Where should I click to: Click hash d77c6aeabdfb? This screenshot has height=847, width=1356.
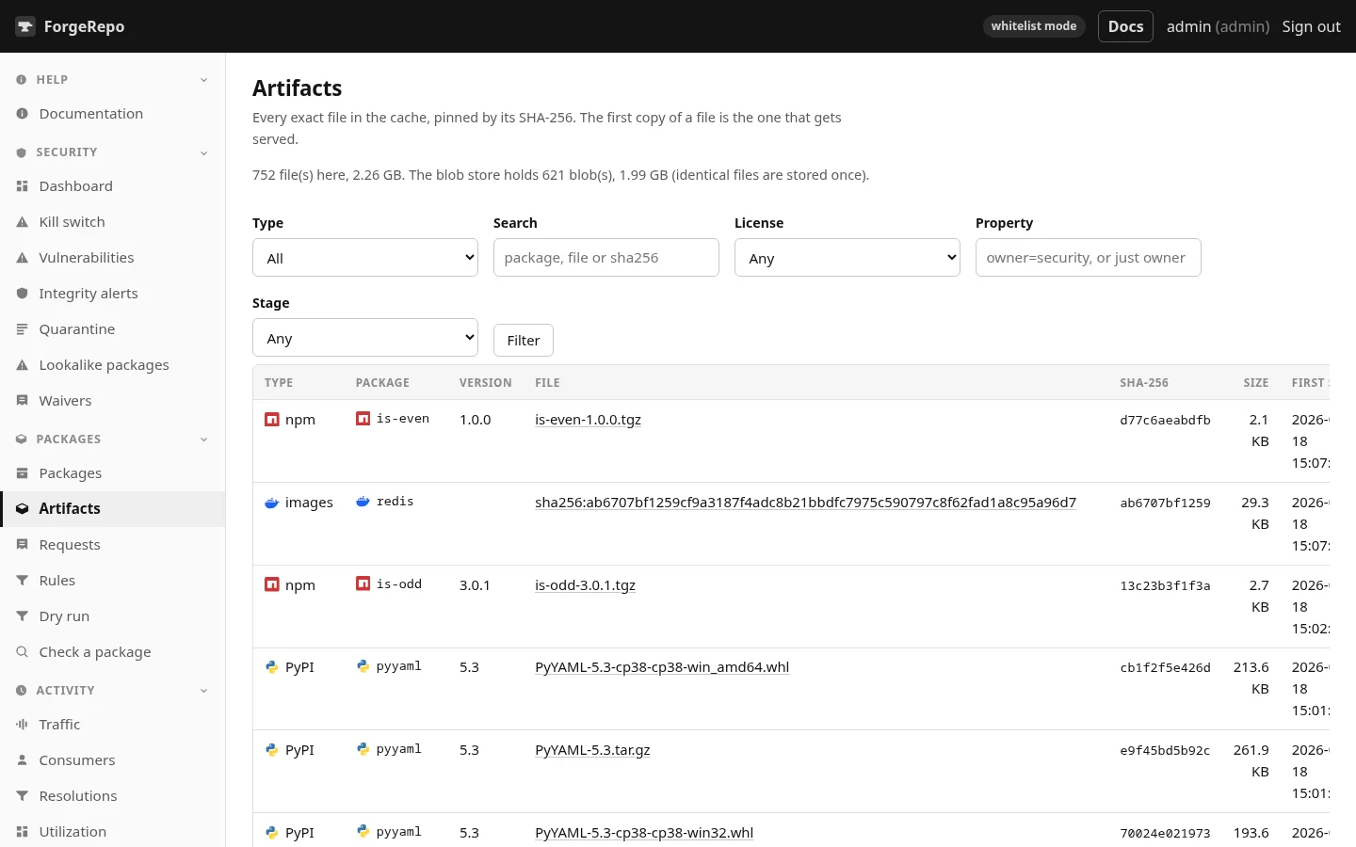click(1165, 420)
